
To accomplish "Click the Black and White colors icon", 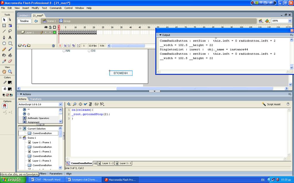I will (x=4, y=95).
